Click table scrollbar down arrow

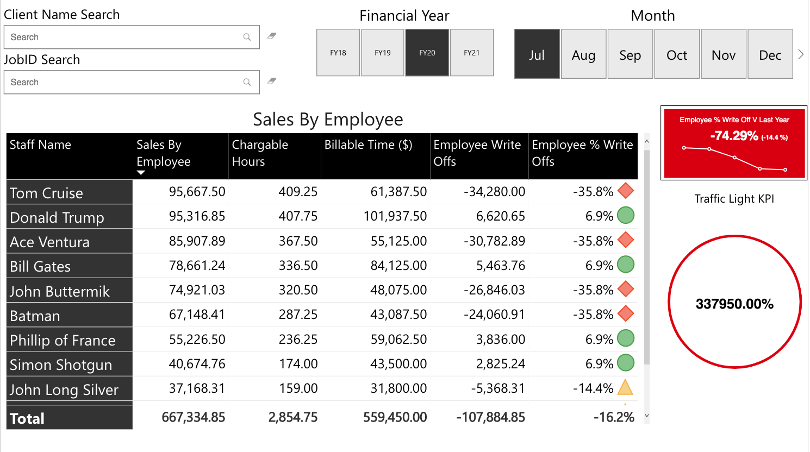(x=647, y=416)
